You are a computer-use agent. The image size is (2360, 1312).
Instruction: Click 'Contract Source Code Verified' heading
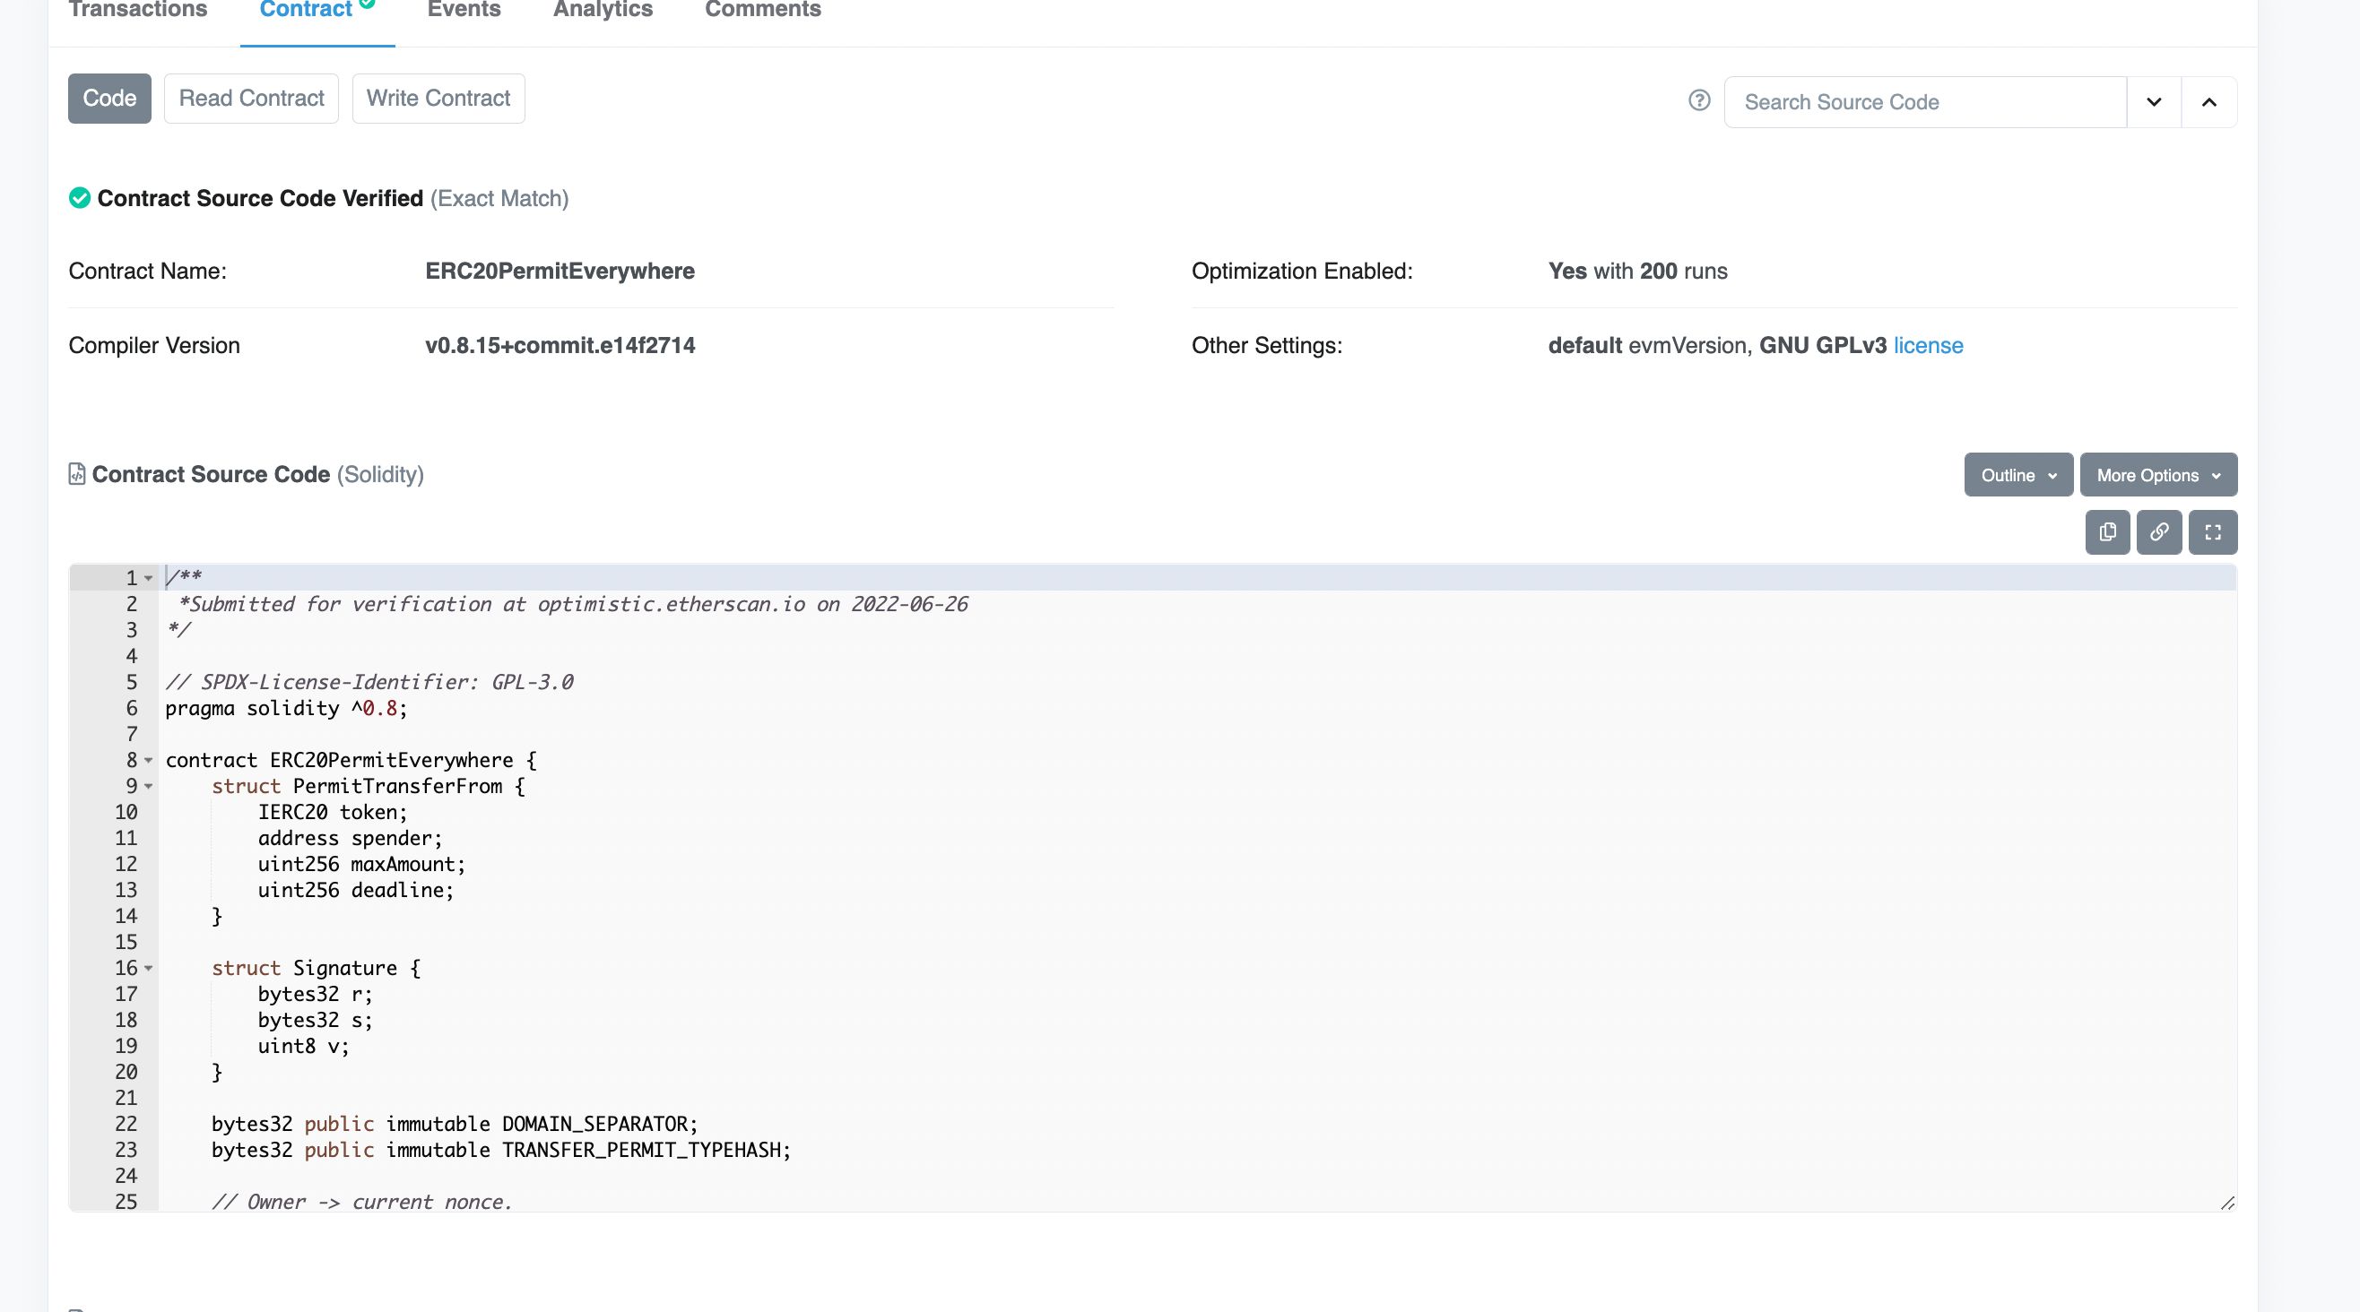260,198
